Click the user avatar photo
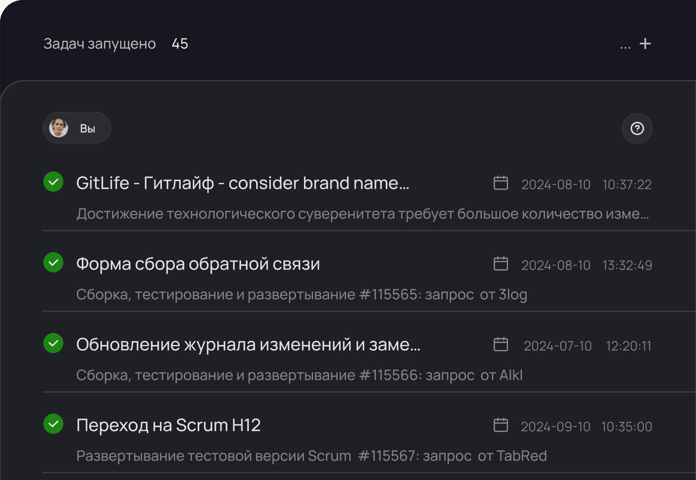Image resolution: width=696 pixels, height=480 pixels. 59,128
